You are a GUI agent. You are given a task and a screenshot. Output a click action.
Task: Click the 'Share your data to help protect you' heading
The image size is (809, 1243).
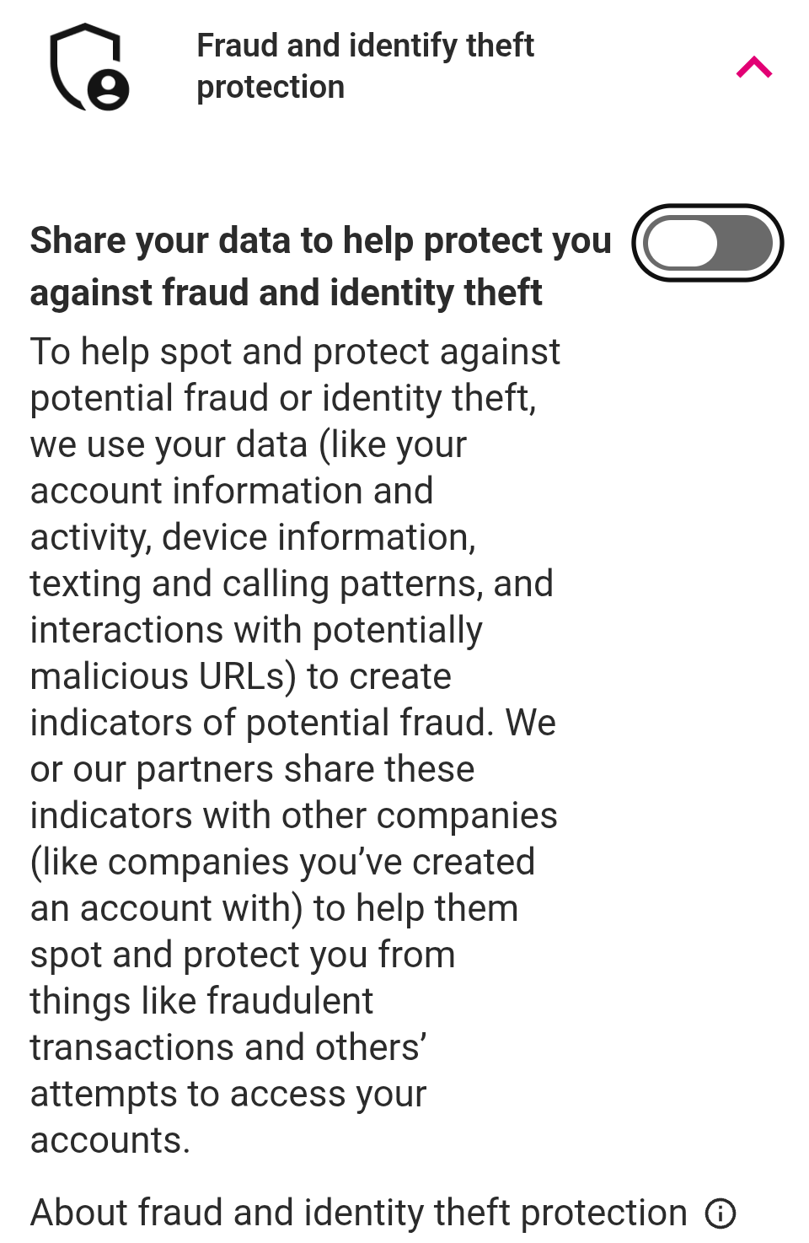coord(321,240)
